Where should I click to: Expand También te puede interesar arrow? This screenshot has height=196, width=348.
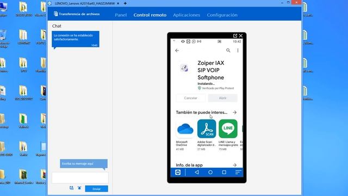pyautogui.click(x=234, y=113)
